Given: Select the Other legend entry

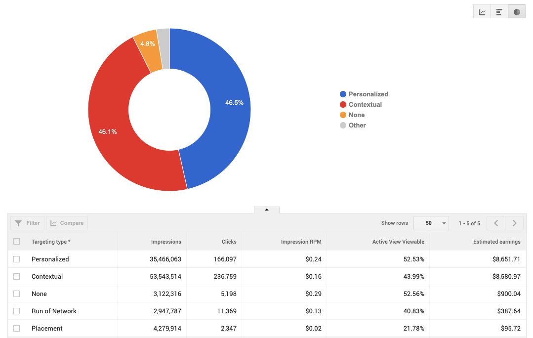Looking at the screenshot, I should [357, 125].
